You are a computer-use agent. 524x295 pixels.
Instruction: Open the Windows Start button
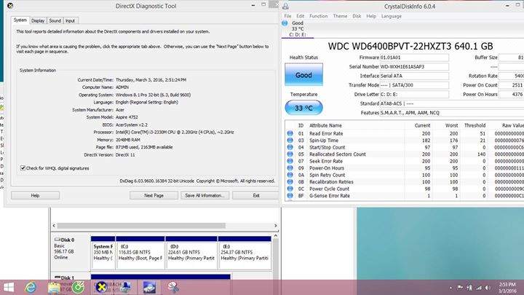(9, 287)
